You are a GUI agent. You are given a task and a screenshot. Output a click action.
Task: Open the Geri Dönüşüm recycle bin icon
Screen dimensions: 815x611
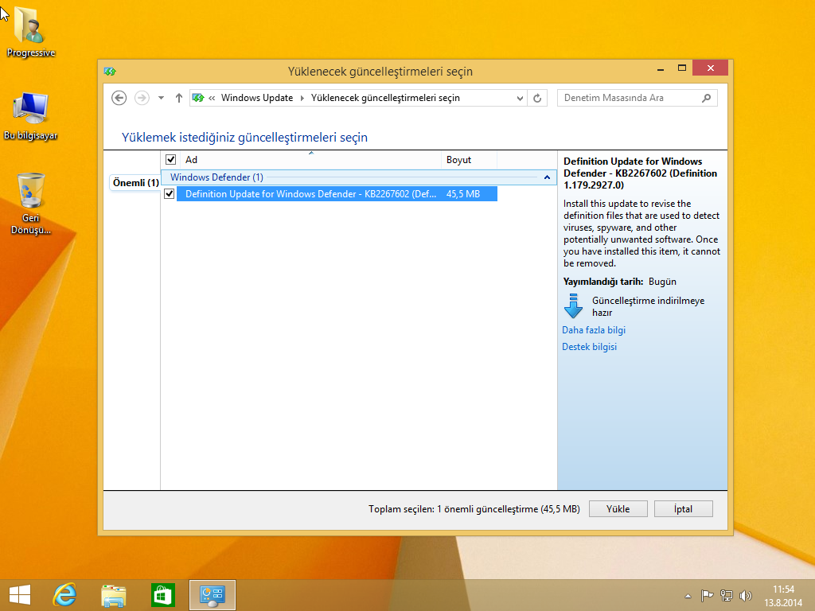click(30, 203)
